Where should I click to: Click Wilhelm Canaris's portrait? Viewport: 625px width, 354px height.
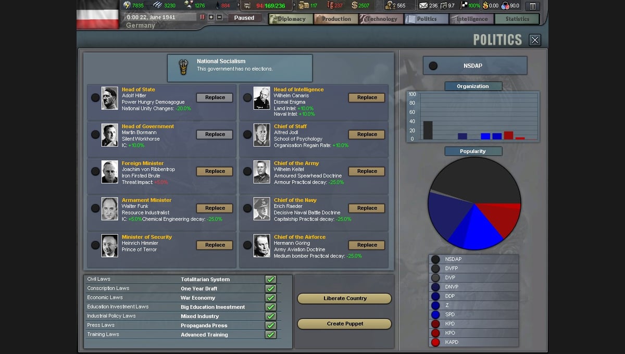(x=262, y=98)
